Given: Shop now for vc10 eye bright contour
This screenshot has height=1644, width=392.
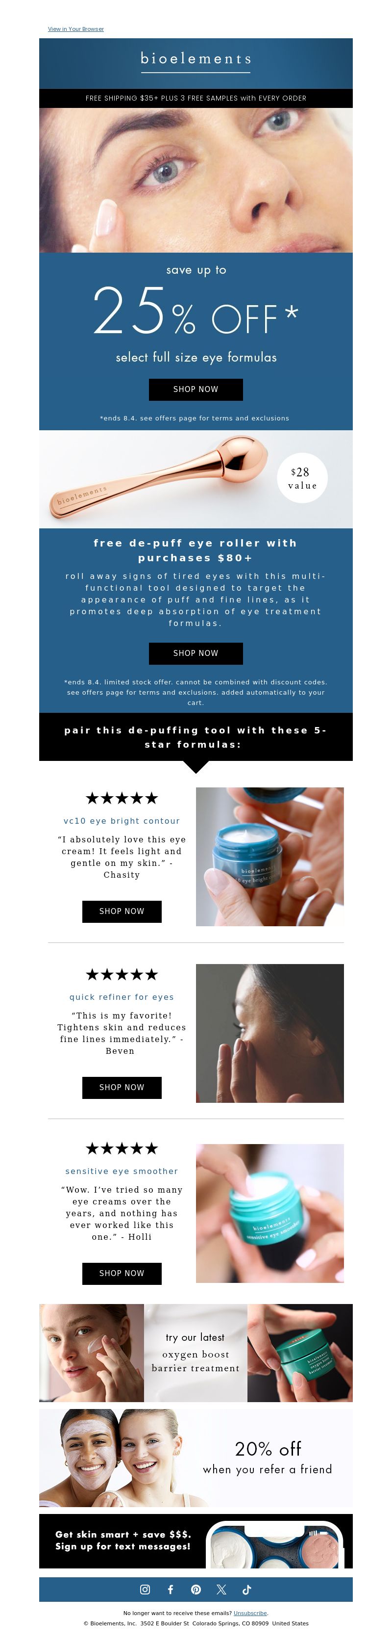Looking at the screenshot, I should pos(122,912).
